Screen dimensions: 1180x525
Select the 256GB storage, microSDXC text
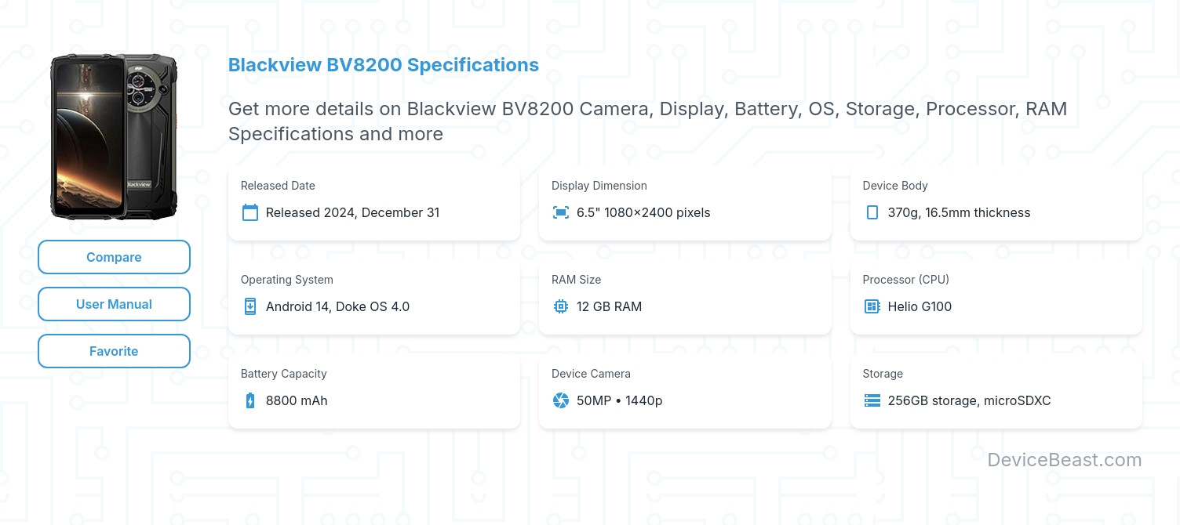pos(969,400)
